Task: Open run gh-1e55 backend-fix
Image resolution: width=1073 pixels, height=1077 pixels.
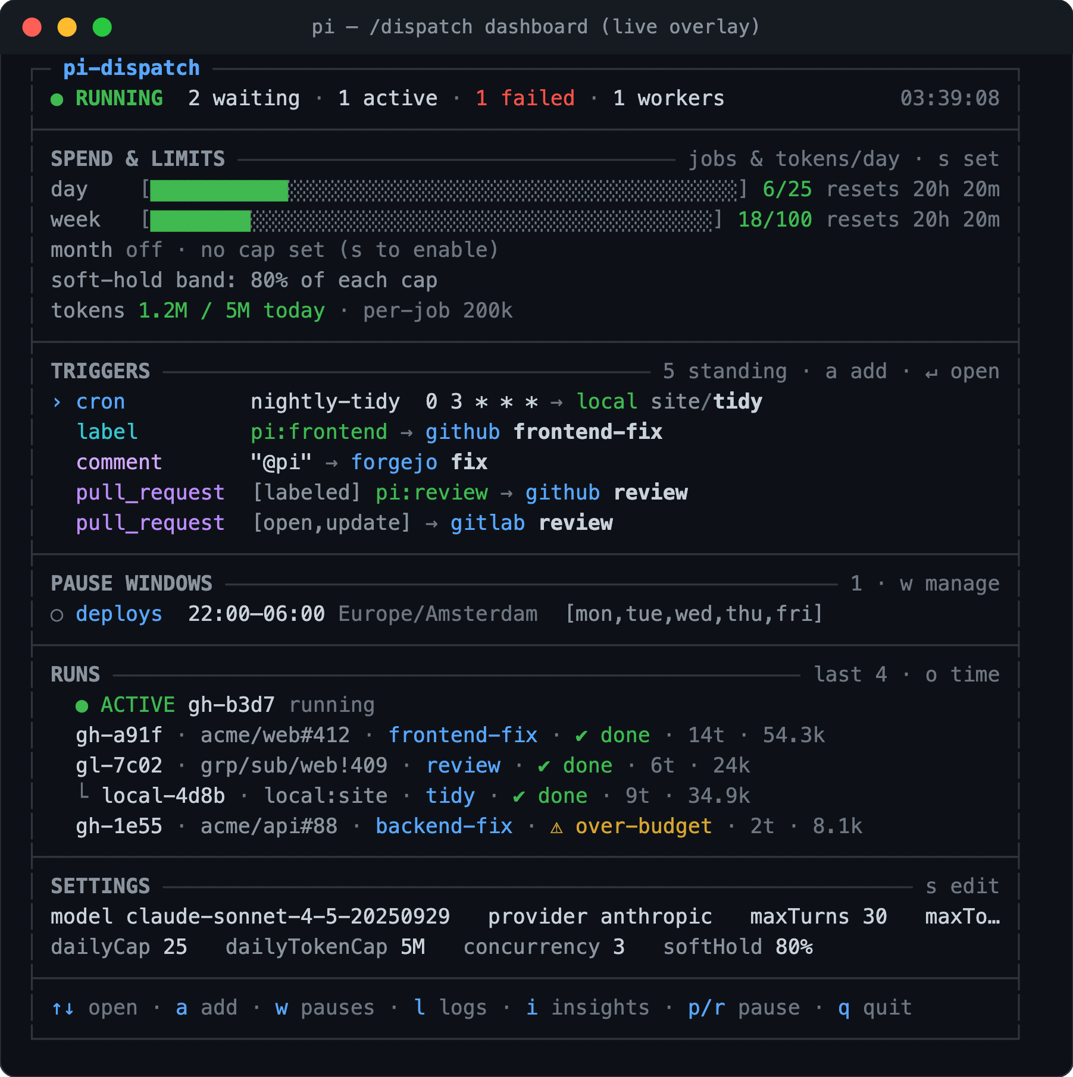Action: [469, 826]
